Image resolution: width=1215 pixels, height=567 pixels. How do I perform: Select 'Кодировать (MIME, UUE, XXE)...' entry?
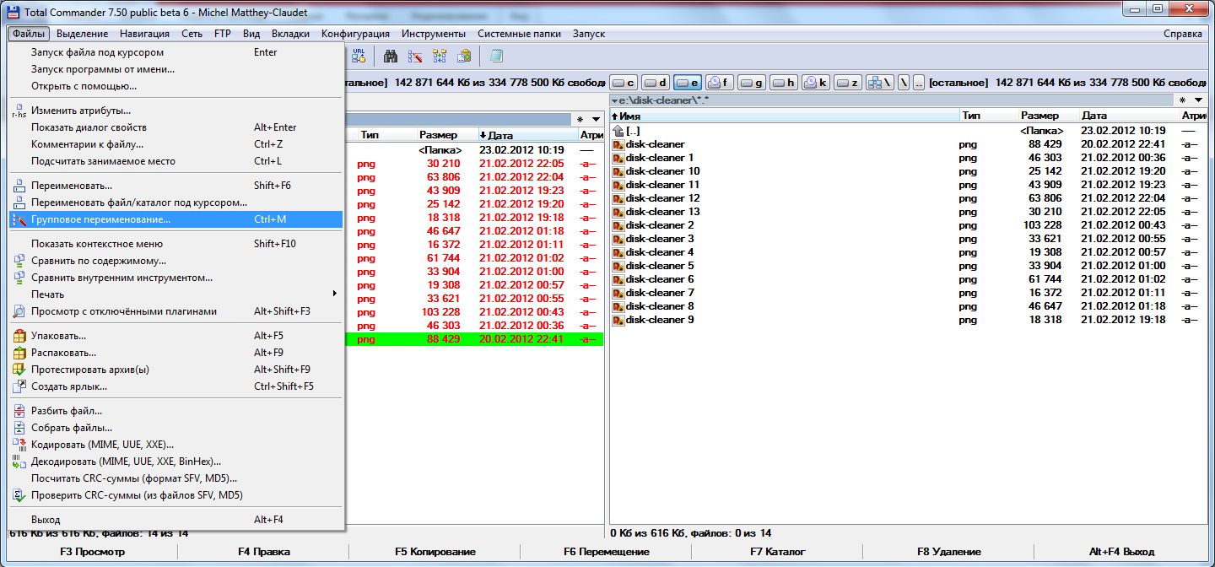pos(175,445)
